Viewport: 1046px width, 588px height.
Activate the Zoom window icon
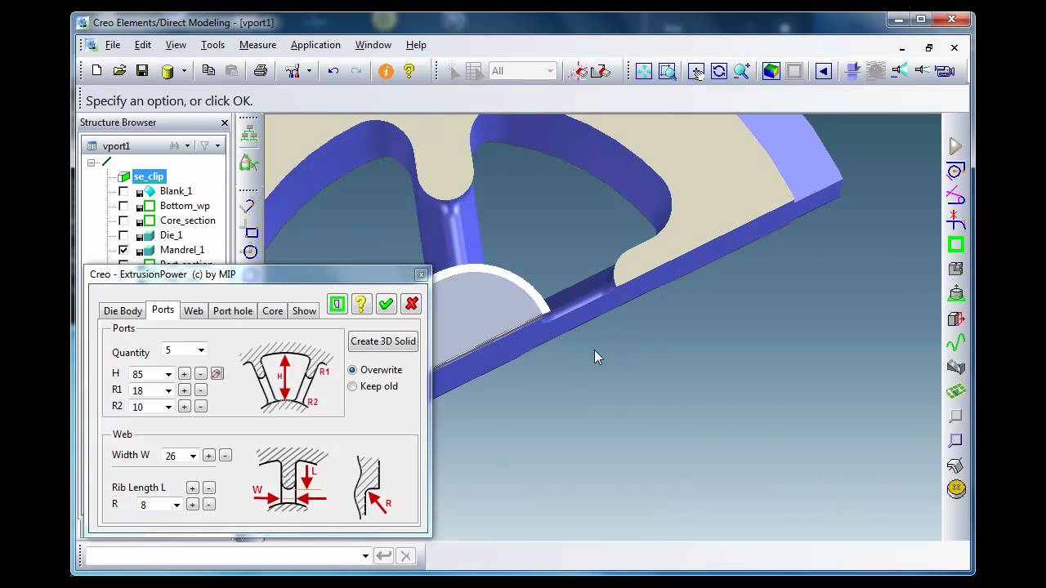pyautogui.click(x=668, y=71)
